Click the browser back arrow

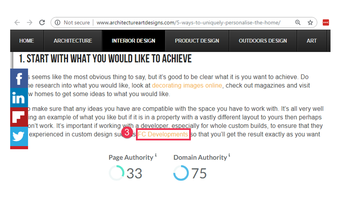(x=17, y=23)
